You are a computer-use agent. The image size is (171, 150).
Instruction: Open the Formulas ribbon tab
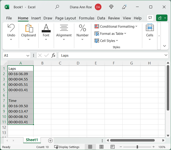(87, 18)
